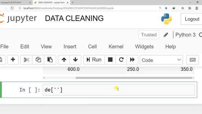Open the Cell menu
The height and width of the screenshot is (114, 202).
click(x=92, y=47)
